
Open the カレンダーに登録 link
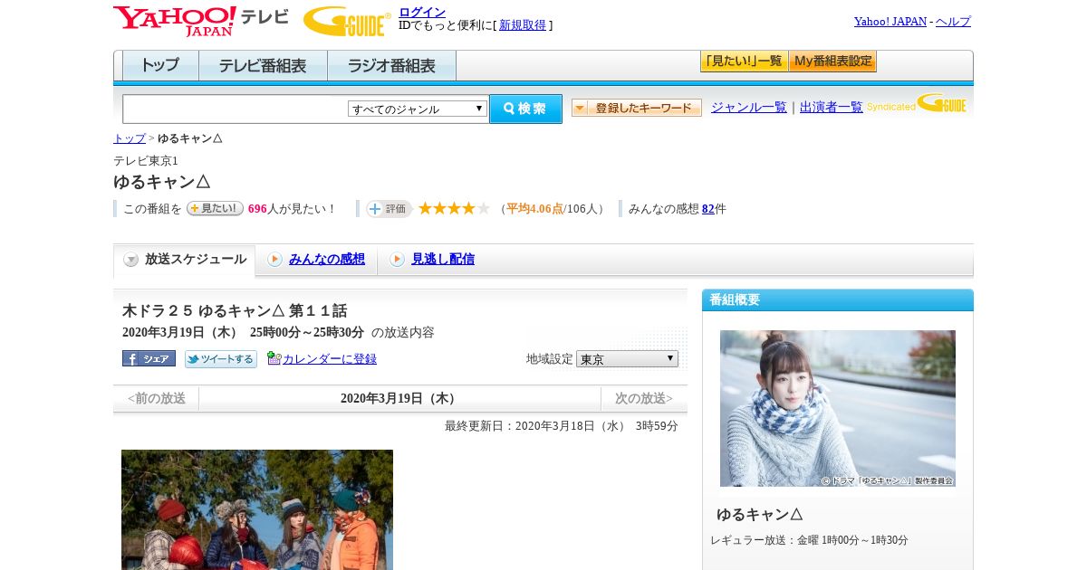coord(330,359)
